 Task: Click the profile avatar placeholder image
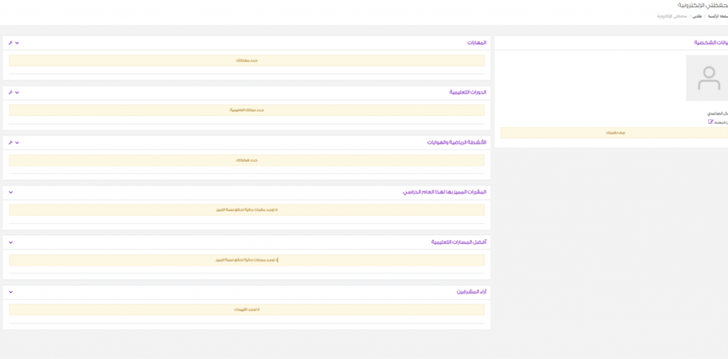[x=707, y=78]
